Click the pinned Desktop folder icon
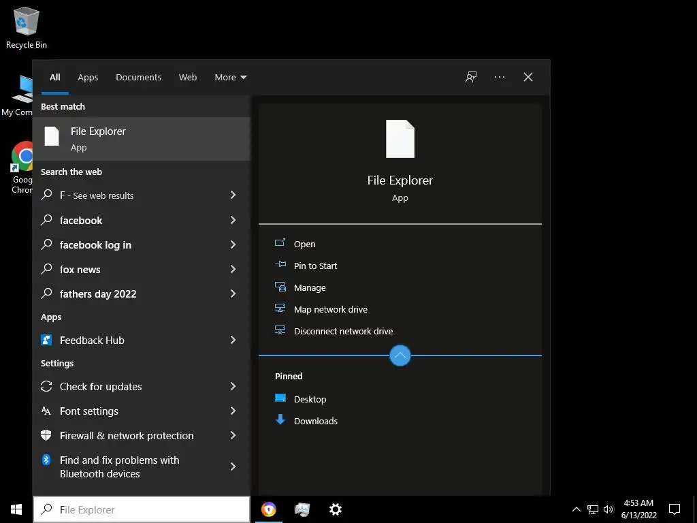The image size is (697, 523). coord(280,398)
